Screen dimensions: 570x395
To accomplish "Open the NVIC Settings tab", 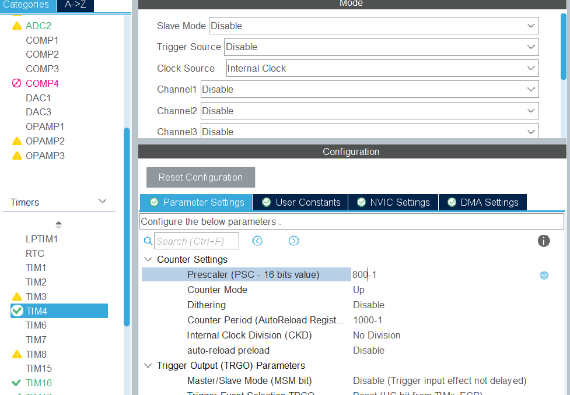I will (393, 202).
